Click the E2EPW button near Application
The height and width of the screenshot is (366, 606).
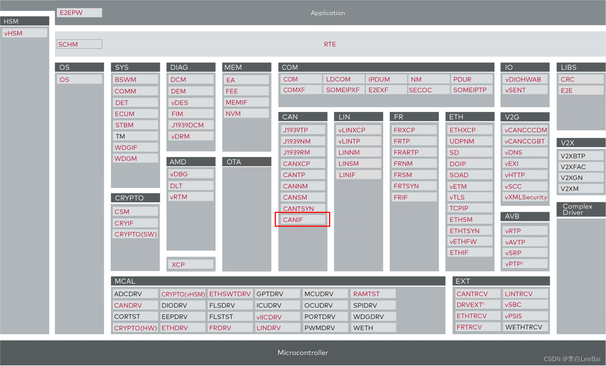pyautogui.click(x=79, y=12)
